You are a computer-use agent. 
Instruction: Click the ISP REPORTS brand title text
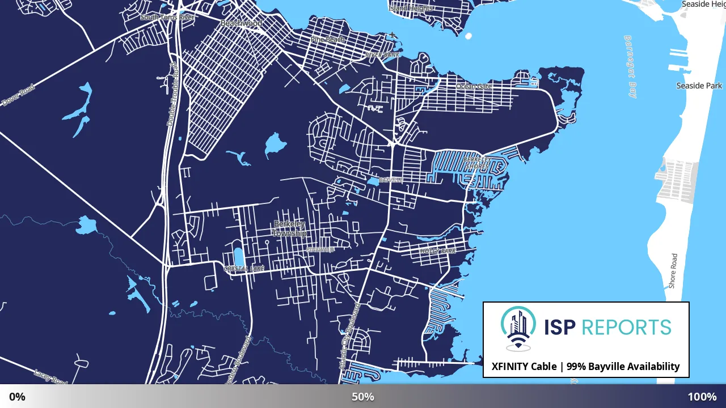(607, 327)
